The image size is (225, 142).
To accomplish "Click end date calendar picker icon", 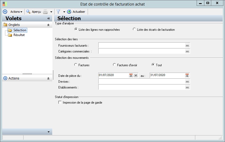I will click(187, 75).
